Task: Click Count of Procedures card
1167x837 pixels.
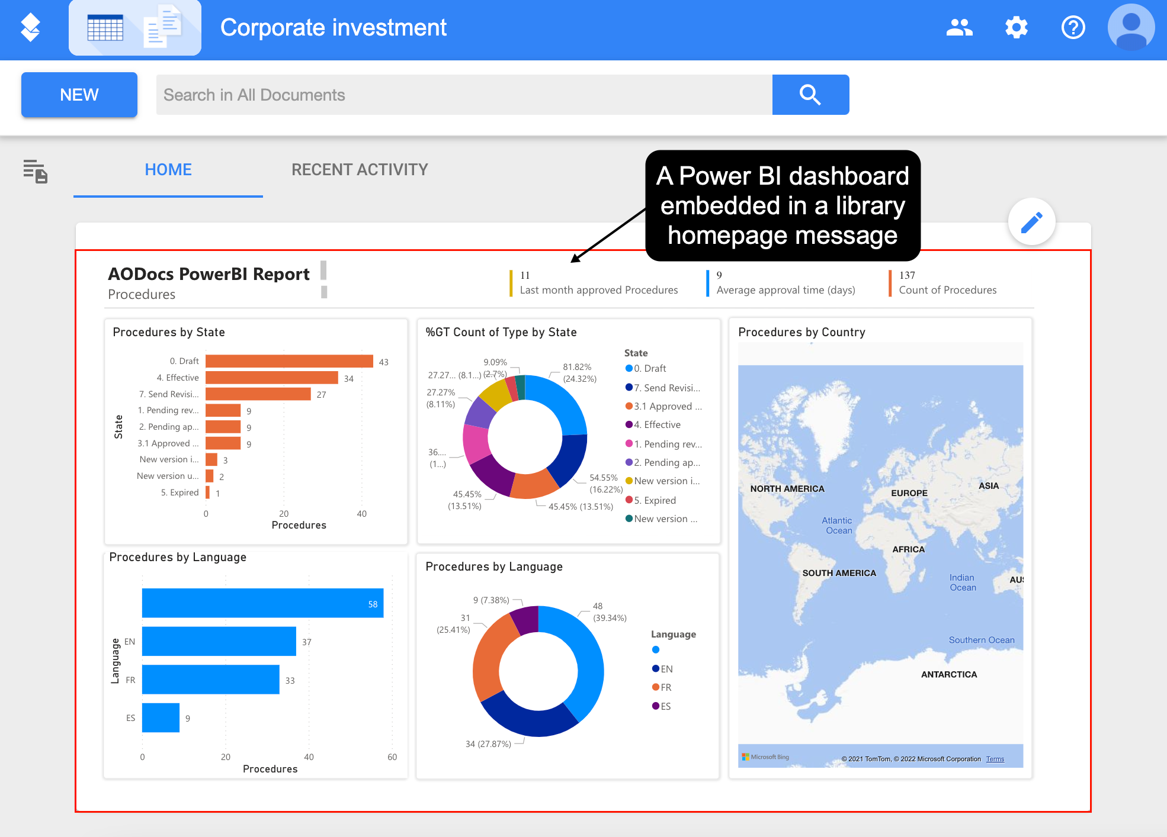Action: 942,283
